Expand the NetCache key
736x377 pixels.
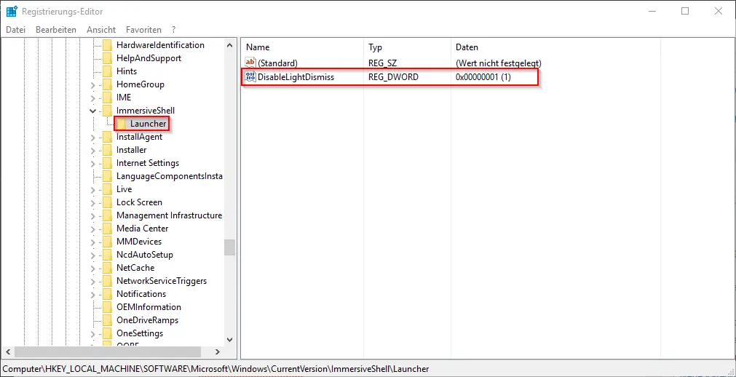coord(93,269)
